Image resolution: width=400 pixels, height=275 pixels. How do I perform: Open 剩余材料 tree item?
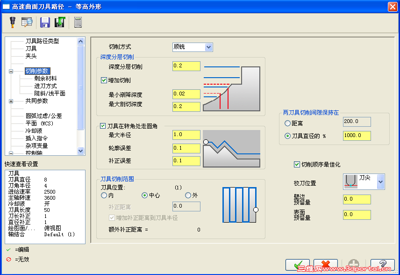click(x=45, y=79)
